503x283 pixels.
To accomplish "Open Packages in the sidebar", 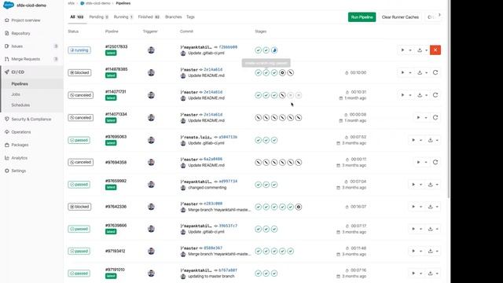I will (x=20, y=145).
